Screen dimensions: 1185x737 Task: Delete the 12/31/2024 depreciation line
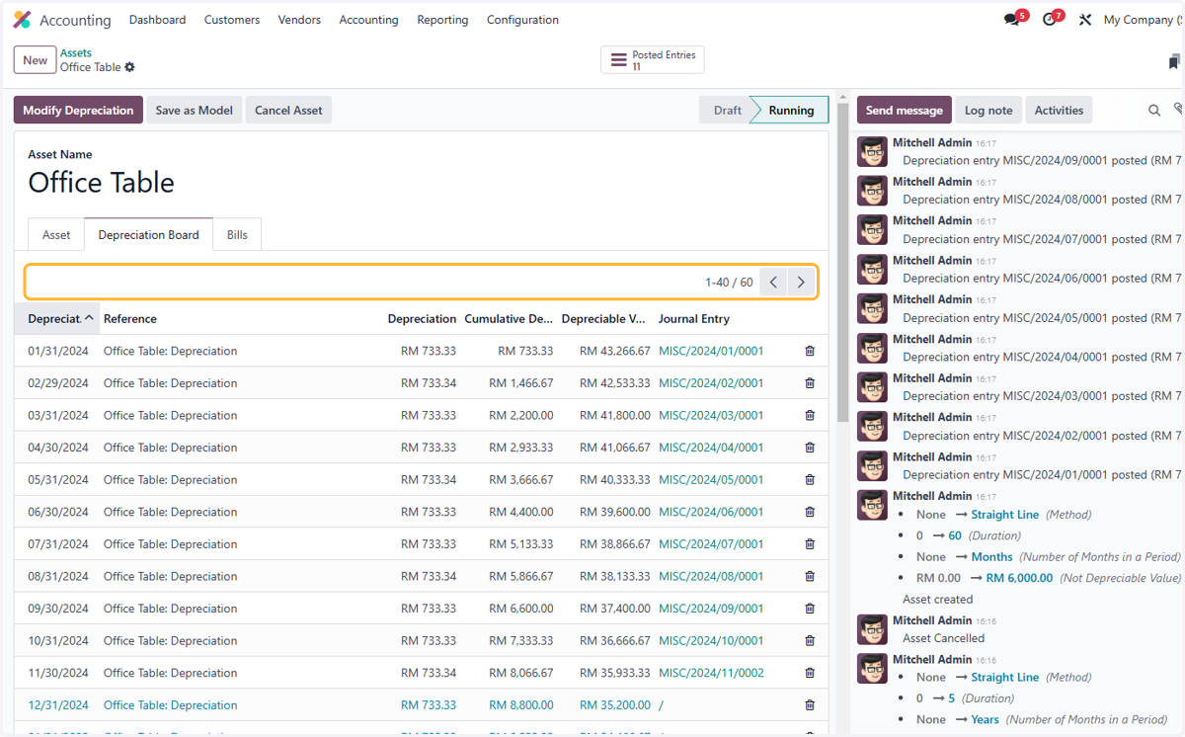[810, 705]
